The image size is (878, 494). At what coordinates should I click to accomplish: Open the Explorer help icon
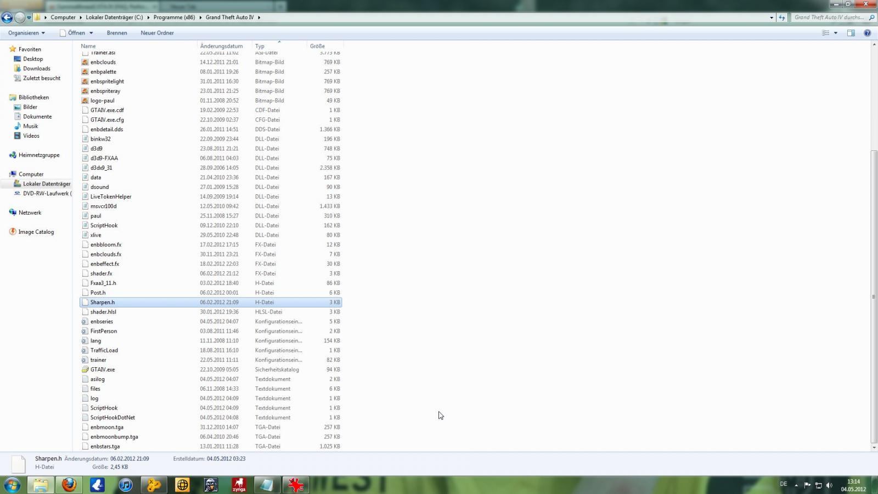pyautogui.click(x=867, y=33)
